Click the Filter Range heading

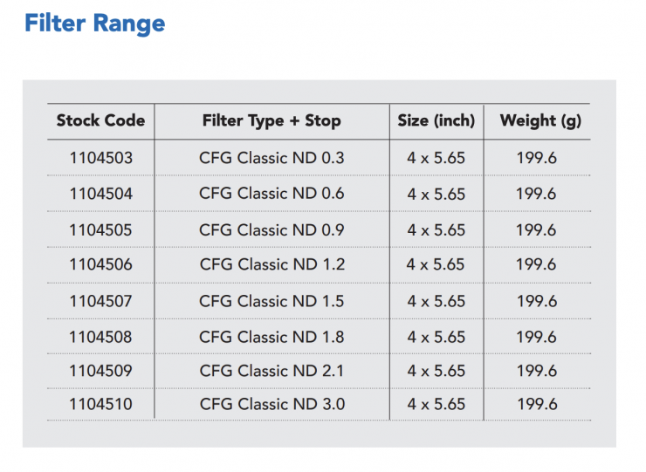tap(94, 23)
